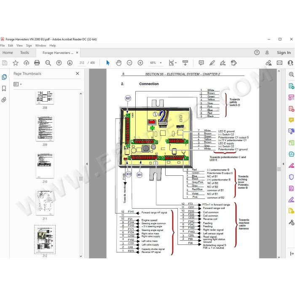Zoom in with plus icon
The height and width of the screenshot is (295, 295).
pos(140,63)
